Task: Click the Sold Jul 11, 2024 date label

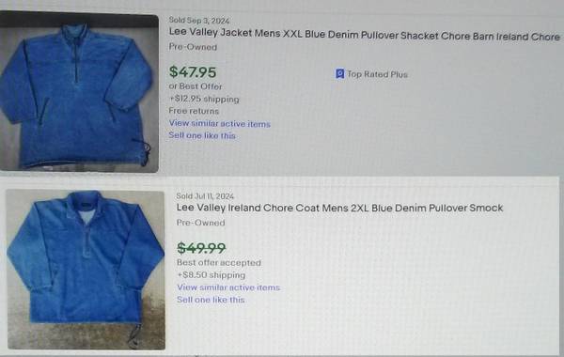Action: point(205,196)
